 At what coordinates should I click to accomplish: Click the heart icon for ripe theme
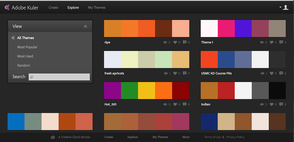click(175, 43)
